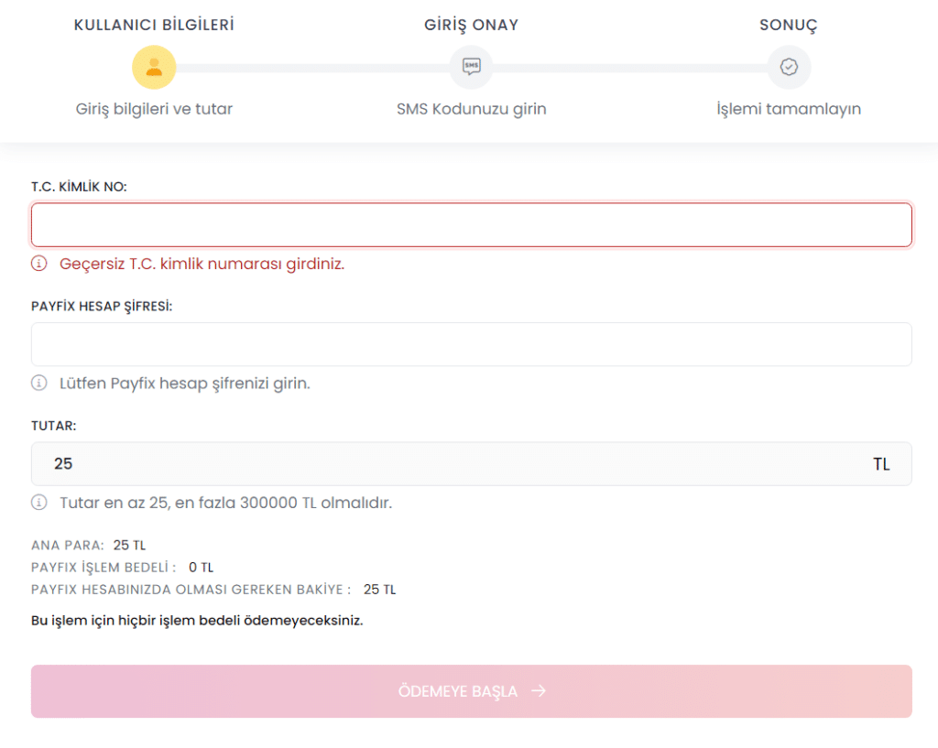Click the Tutar amount field
The width and height of the screenshot is (938, 748).
coord(472,464)
